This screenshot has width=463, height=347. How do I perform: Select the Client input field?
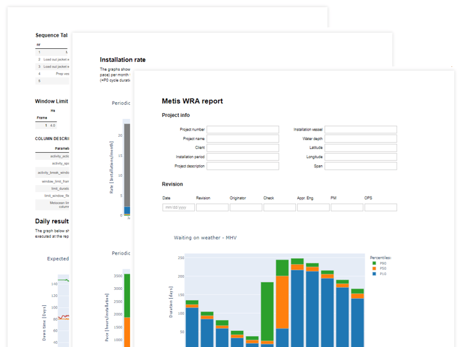click(242, 148)
